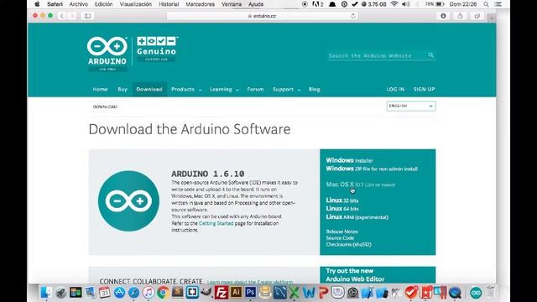Viewport: 537px width, 302px height.
Task: Download Windows ZIP for non admin install
Action: click(372, 169)
